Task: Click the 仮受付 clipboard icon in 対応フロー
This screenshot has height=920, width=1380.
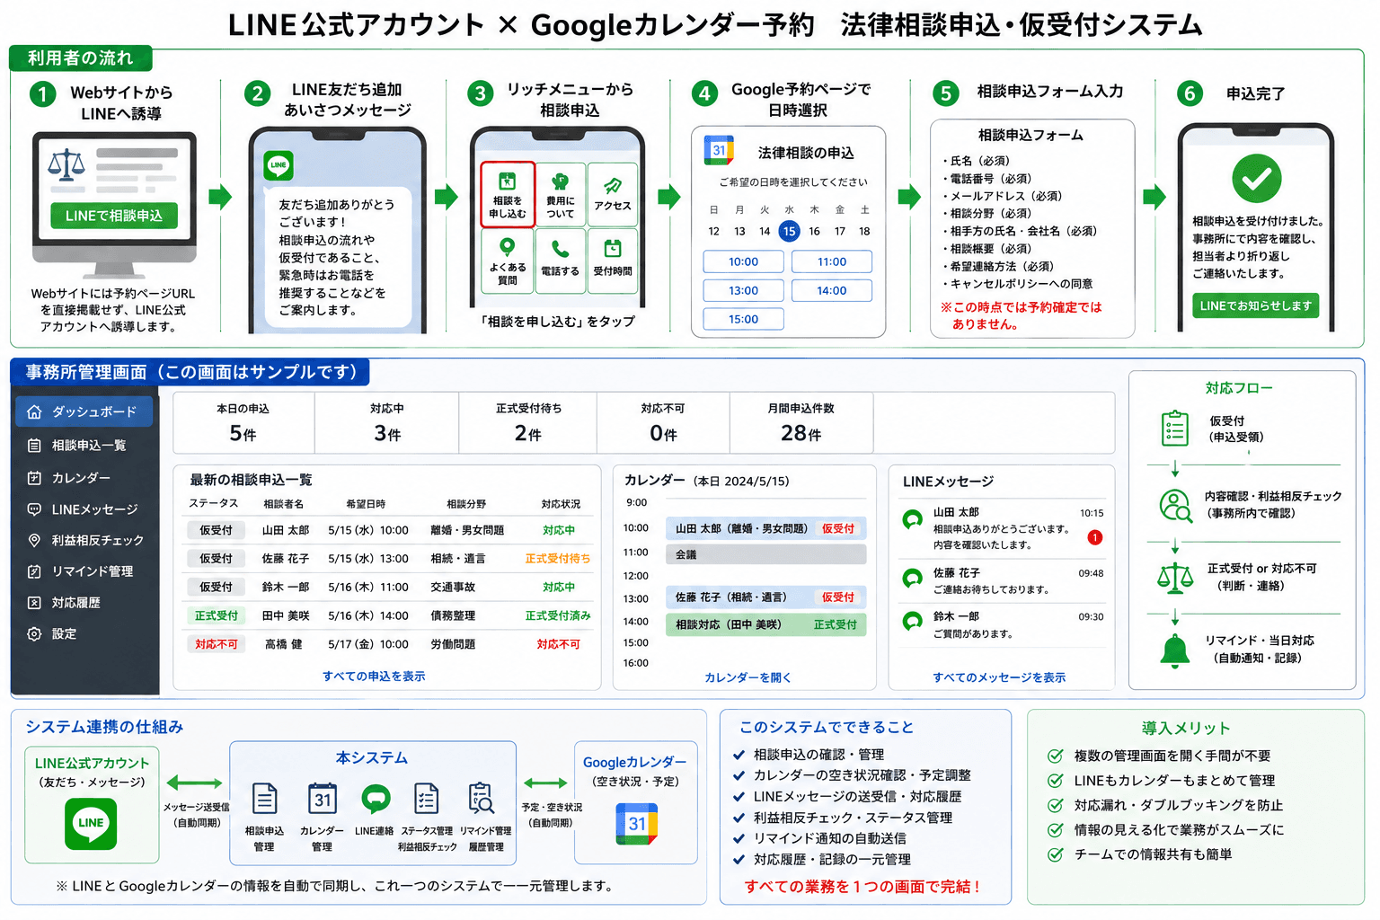Action: tap(1175, 429)
